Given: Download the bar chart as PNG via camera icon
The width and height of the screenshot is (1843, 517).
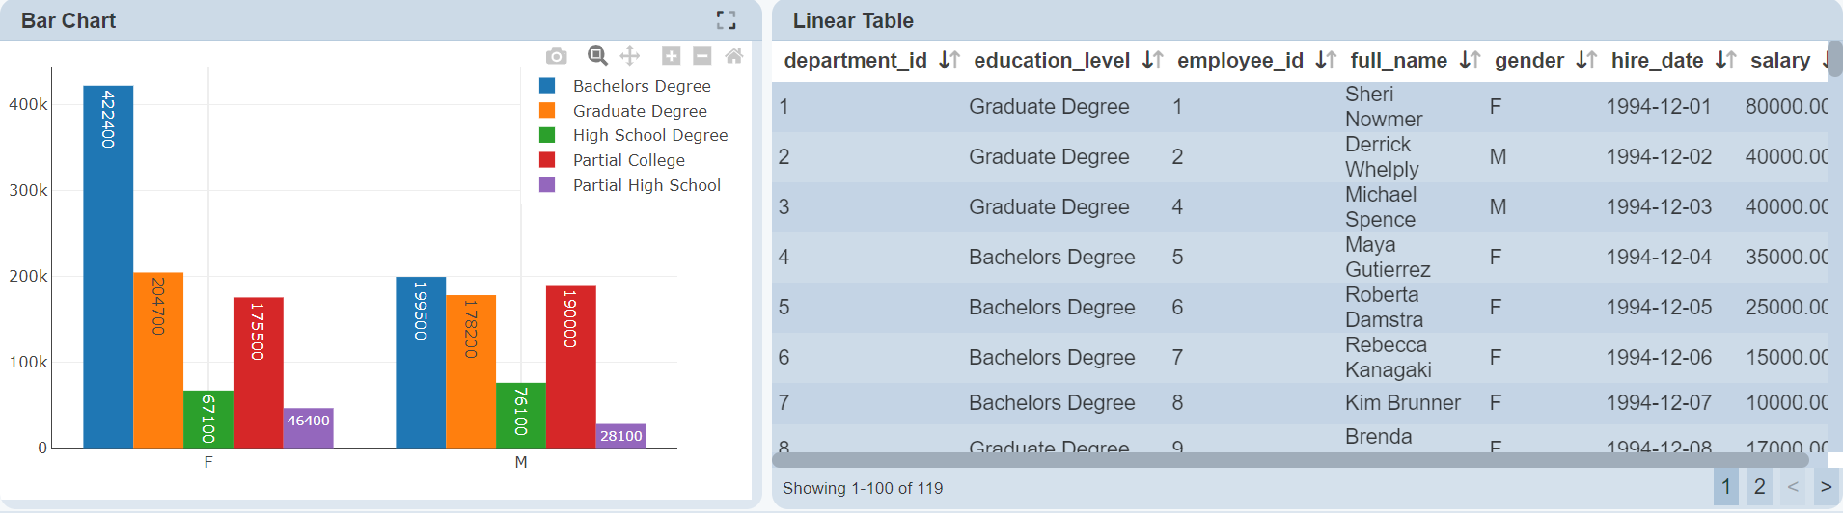Looking at the screenshot, I should tap(556, 57).
